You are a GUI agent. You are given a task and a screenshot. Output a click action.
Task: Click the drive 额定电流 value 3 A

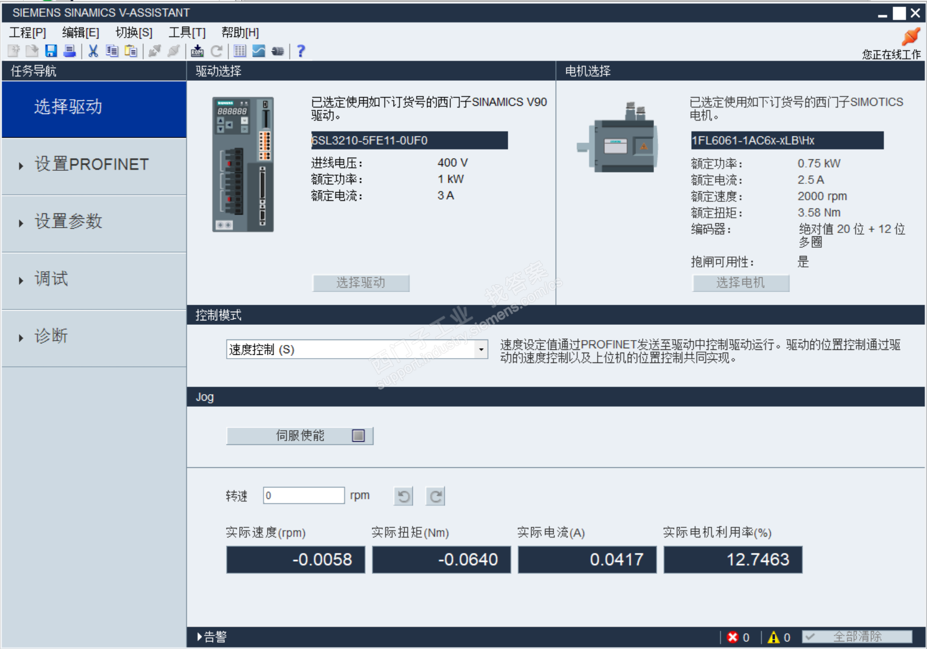click(x=445, y=195)
